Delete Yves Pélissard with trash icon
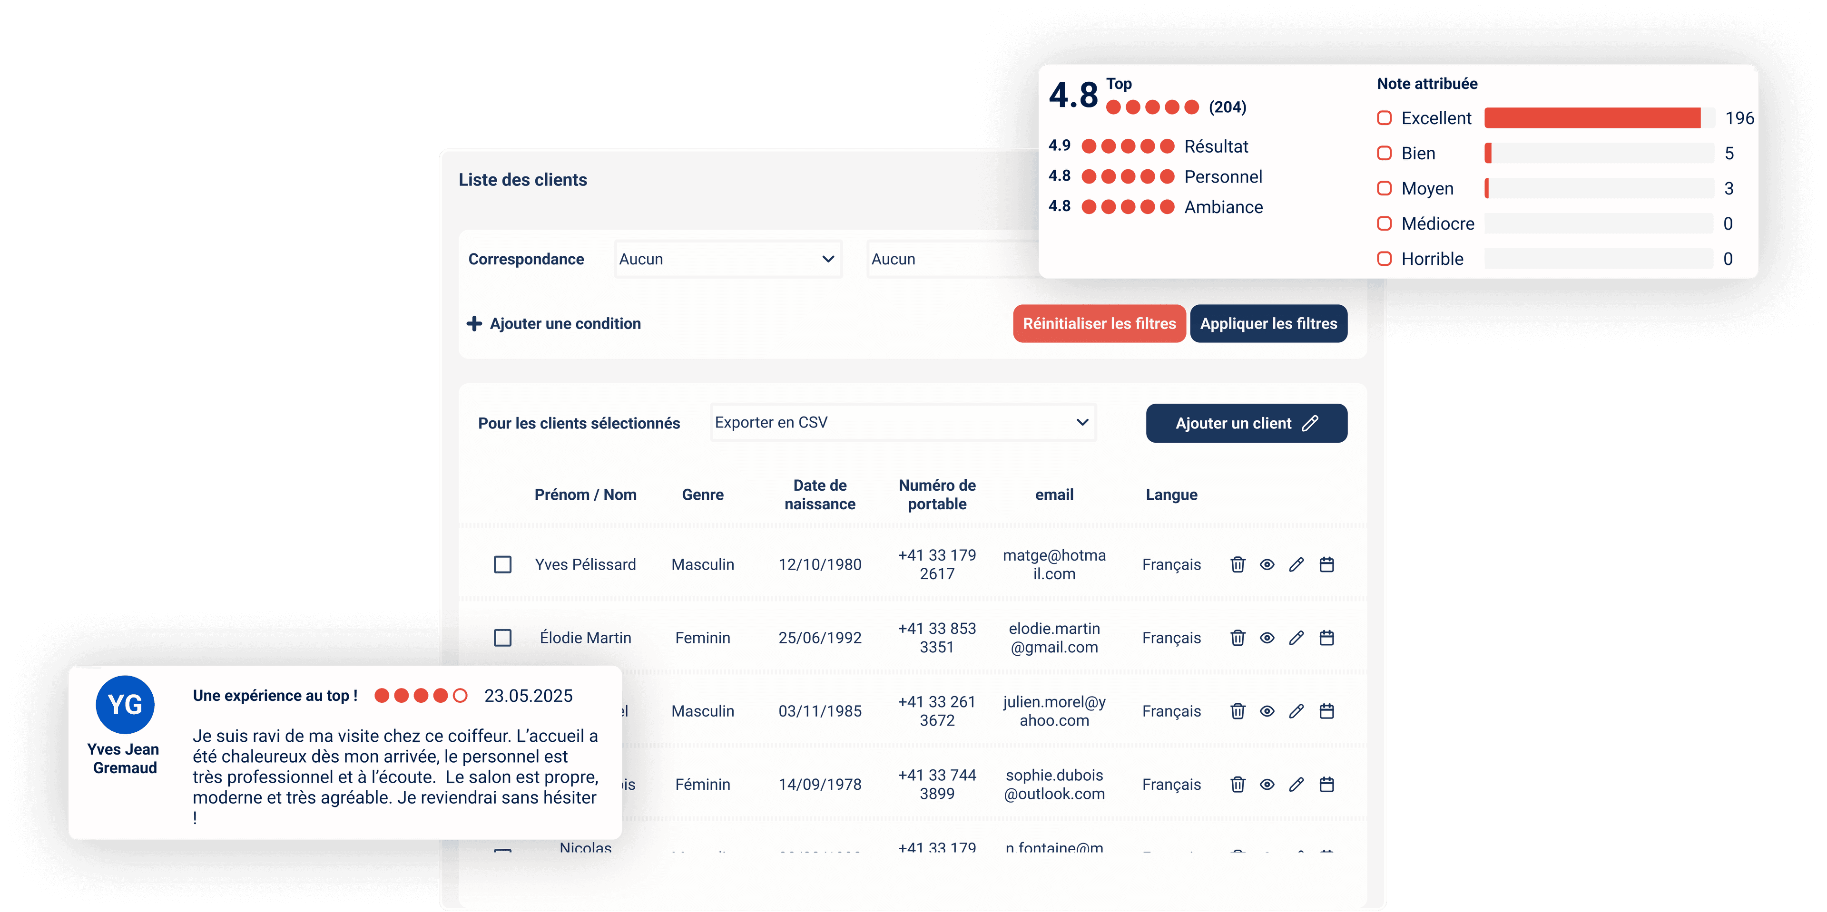 [x=1238, y=564]
